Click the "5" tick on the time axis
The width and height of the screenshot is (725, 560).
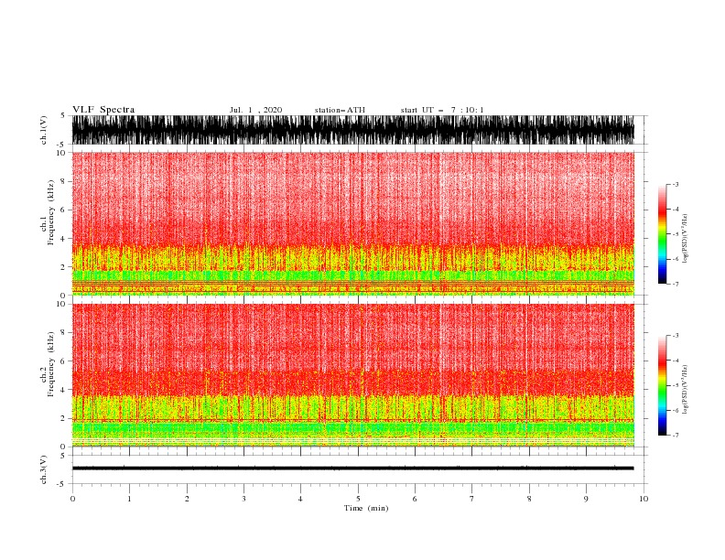pyautogui.click(x=358, y=499)
